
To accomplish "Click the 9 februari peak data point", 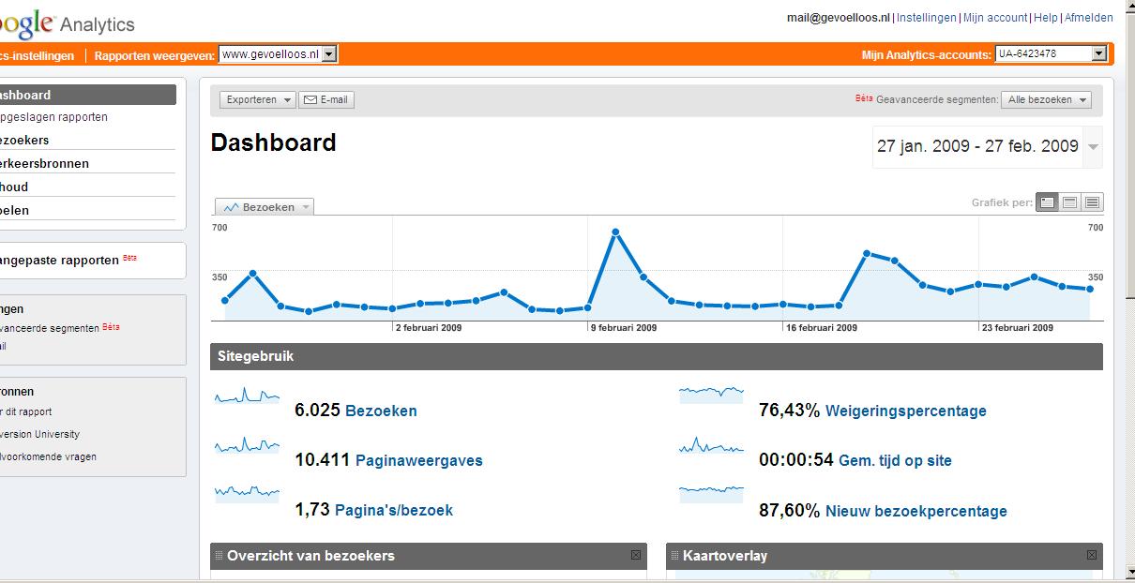I will tap(615, 232).
